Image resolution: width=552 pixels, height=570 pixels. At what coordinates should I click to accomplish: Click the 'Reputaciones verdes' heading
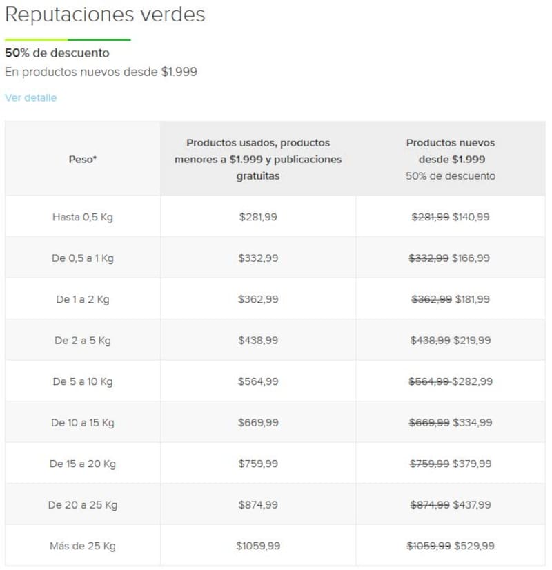pos(105,15)
